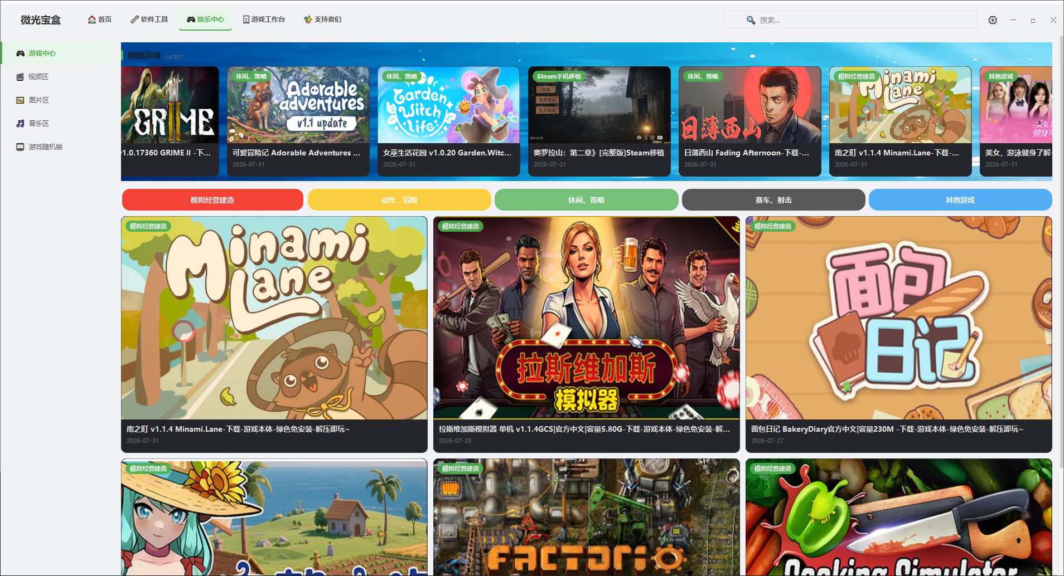The height and width of the screenshot is (576, 1064).
Task: Click the anime girl farm game cover
Action: [x=274, y=518]
